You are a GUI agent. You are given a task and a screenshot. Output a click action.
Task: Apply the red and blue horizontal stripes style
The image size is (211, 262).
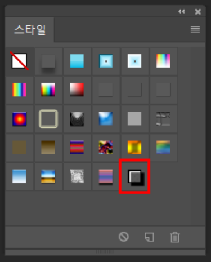coord(77,148)
